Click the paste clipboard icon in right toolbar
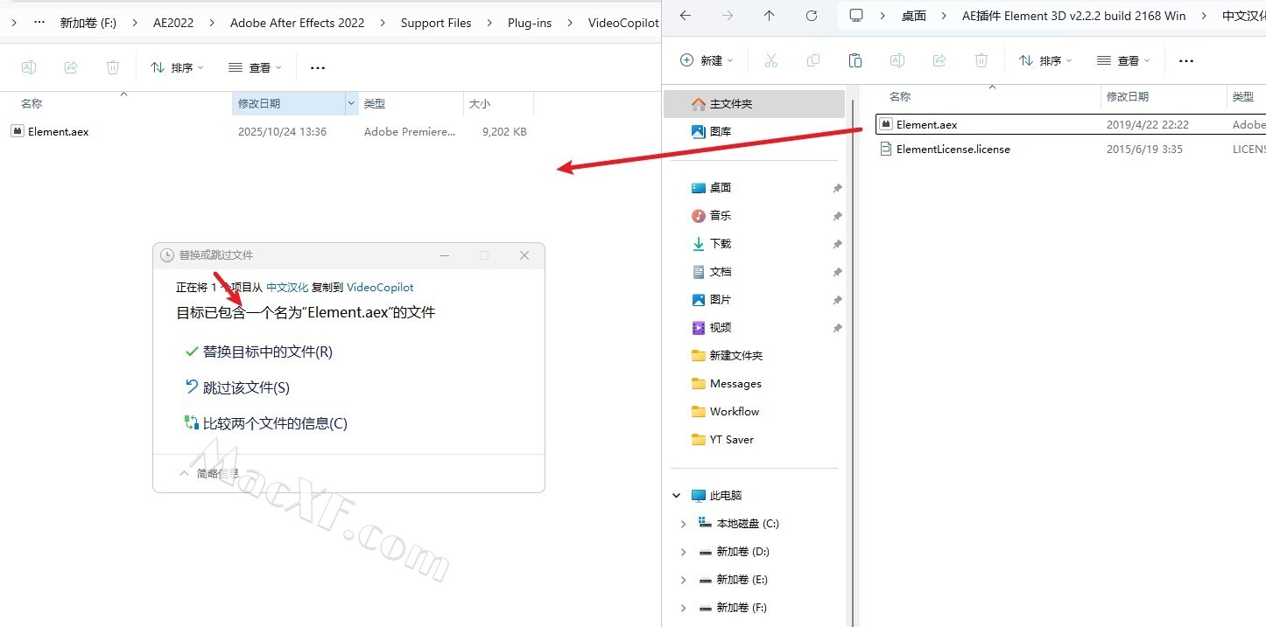The width and height of the screenshot is (1266, 627). (855, 60)
